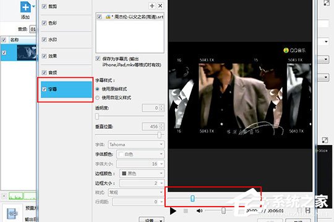This screenshot has height=222, width=334.
Task: Click the transparency slider handle
Action: [97, 116]
